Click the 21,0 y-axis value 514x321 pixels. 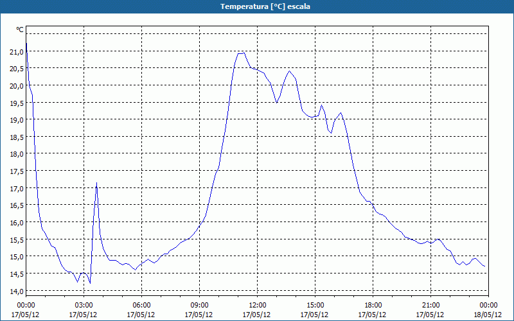[17, 51]
